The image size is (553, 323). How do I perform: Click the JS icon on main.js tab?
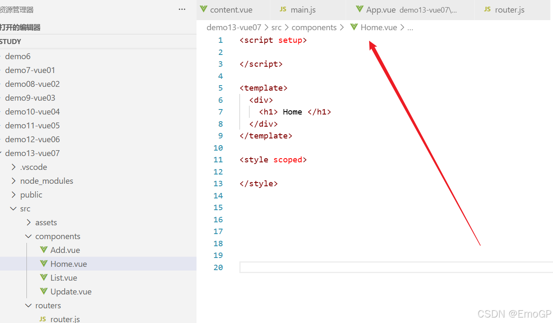pos(283,9)
